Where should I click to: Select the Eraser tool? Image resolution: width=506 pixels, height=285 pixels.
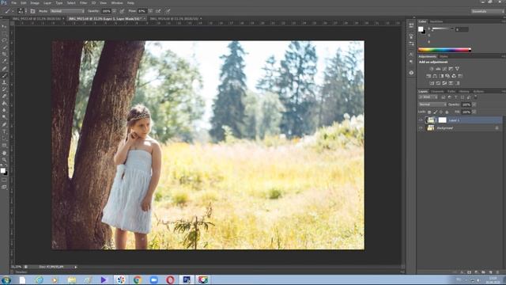[x=4, y=96]
